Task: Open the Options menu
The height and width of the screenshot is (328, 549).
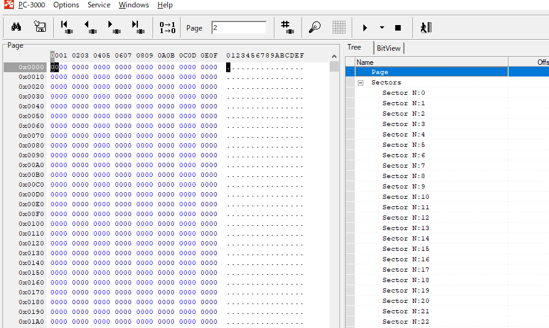Action: click(x=66, y=5)
